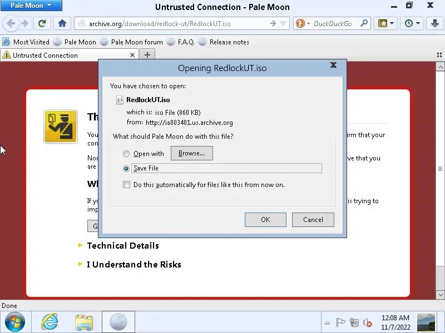Open the Pale Moon bookmark
This screenshot has width=445, height=333.
pos(75,42)
